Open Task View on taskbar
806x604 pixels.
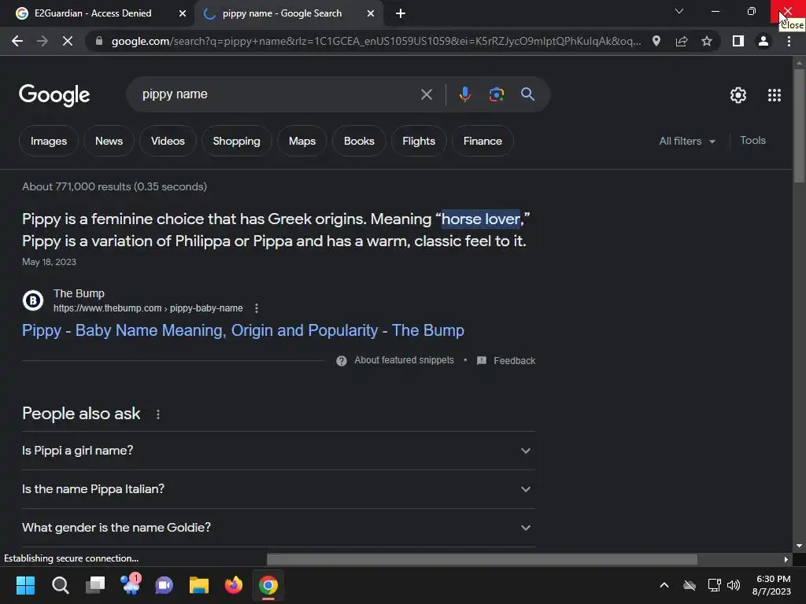click(x=95, y=585)
